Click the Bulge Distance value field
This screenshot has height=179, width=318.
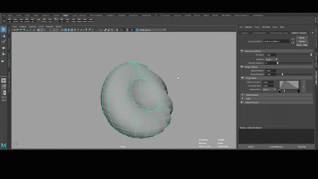point(270,71)
